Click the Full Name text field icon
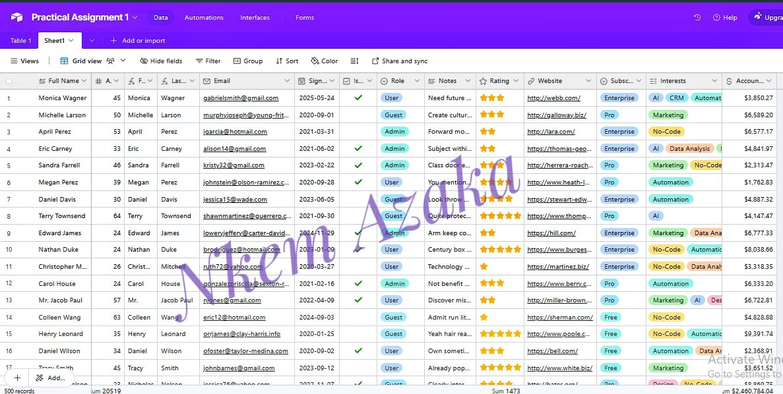This screenshot has width=783, height=394. click(x=42, y=81)
